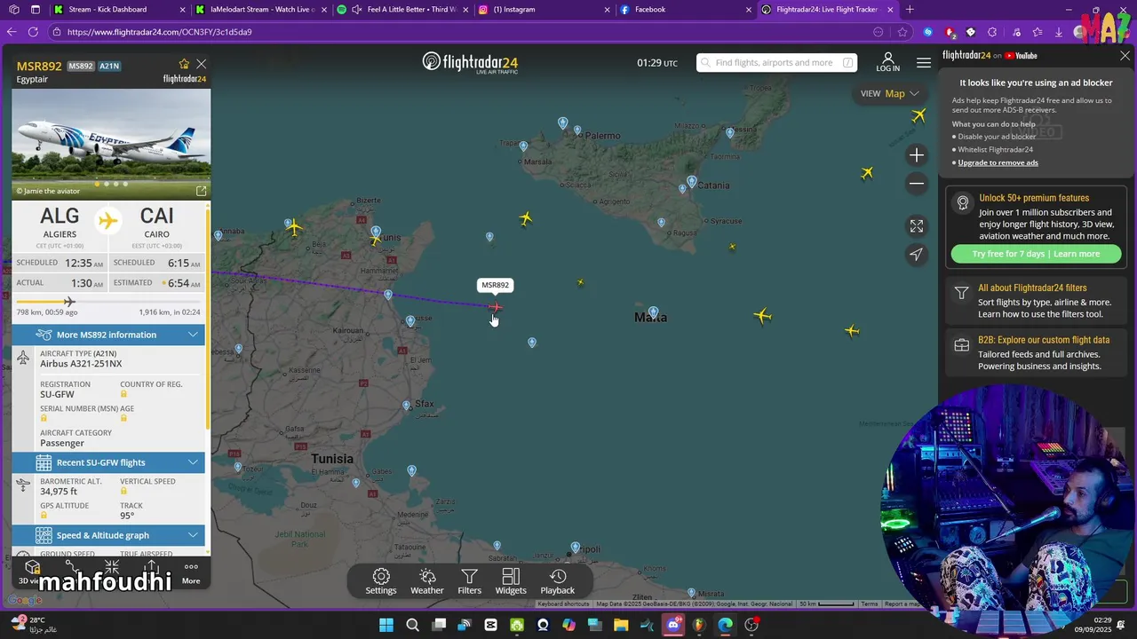Click the flight progress bar in MSR892 panel
The width and height of the screenshot is (1137, 639).
coord(108,302)
